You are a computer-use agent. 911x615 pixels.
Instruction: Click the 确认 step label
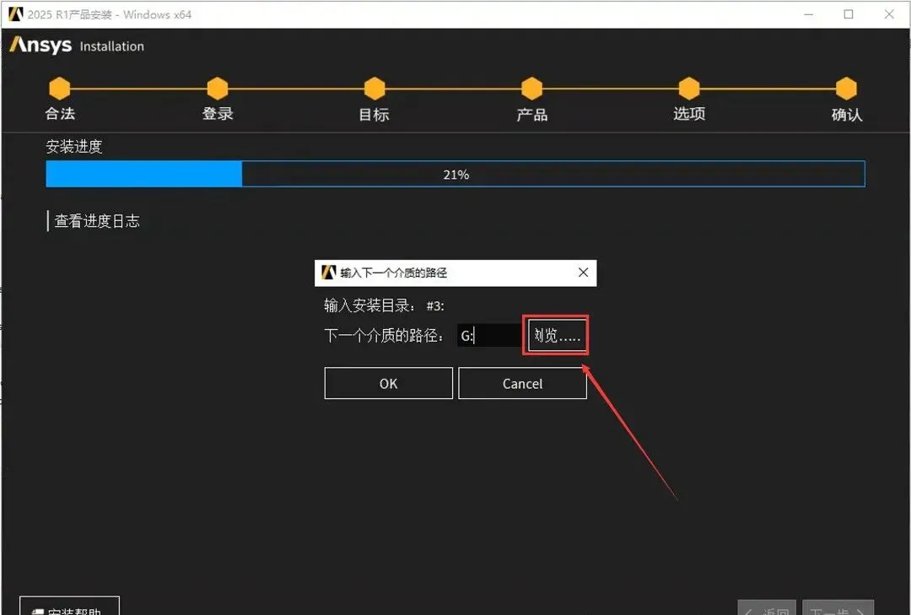[847, 114]
